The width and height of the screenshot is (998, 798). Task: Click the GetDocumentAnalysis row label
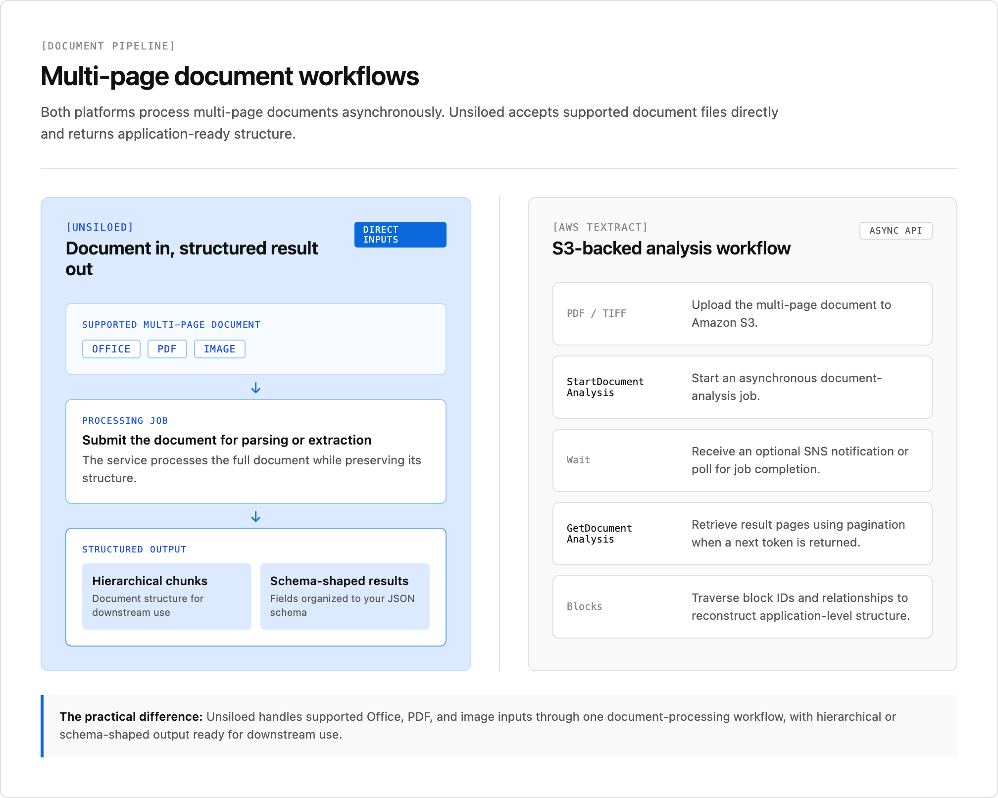(599, 534)
